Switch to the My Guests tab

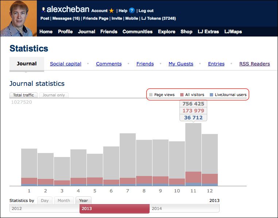point(181,64)
